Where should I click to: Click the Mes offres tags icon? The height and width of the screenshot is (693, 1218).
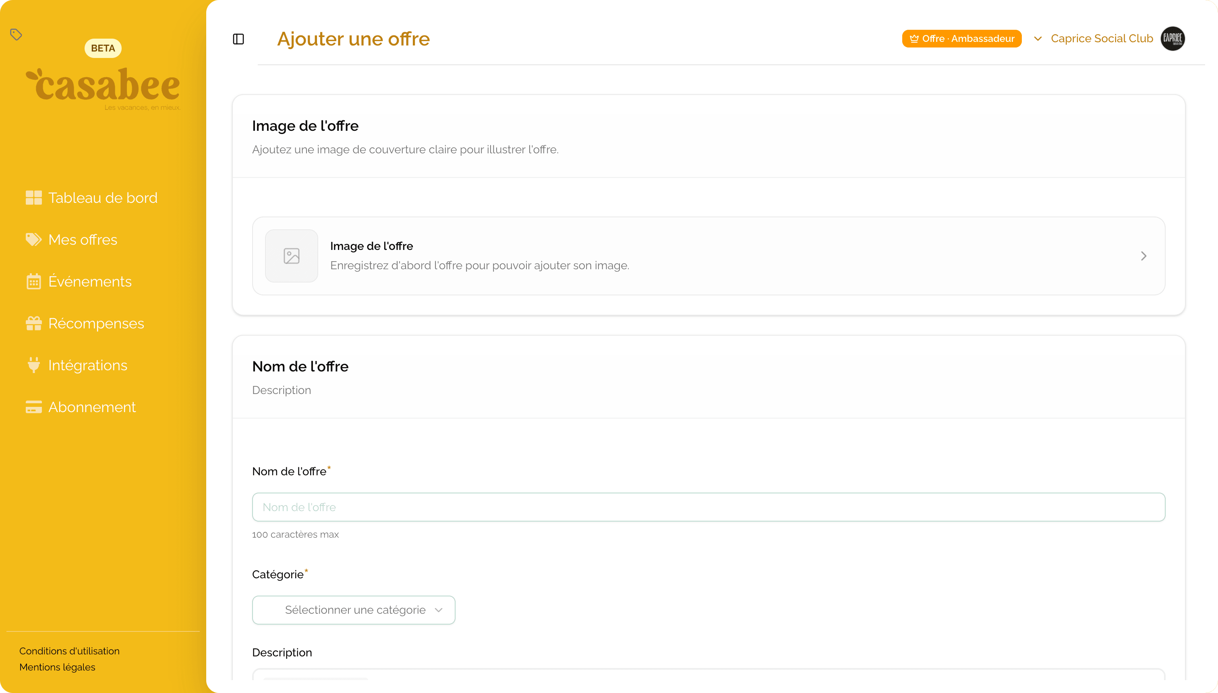pyautogui.click(x=33, y=239)
